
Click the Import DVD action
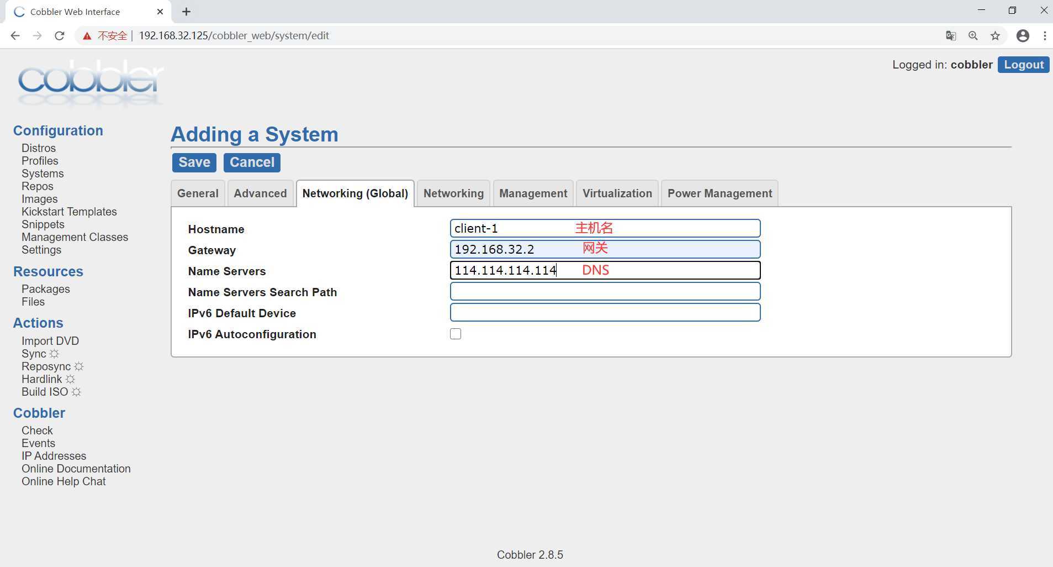coord(50,341)
